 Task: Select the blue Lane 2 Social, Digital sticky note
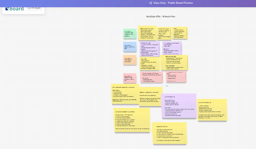tap(130, 47)
